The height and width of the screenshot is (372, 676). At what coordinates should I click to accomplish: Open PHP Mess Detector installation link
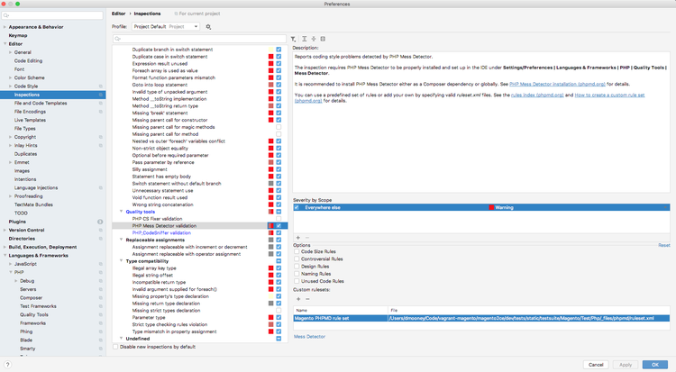557,84
